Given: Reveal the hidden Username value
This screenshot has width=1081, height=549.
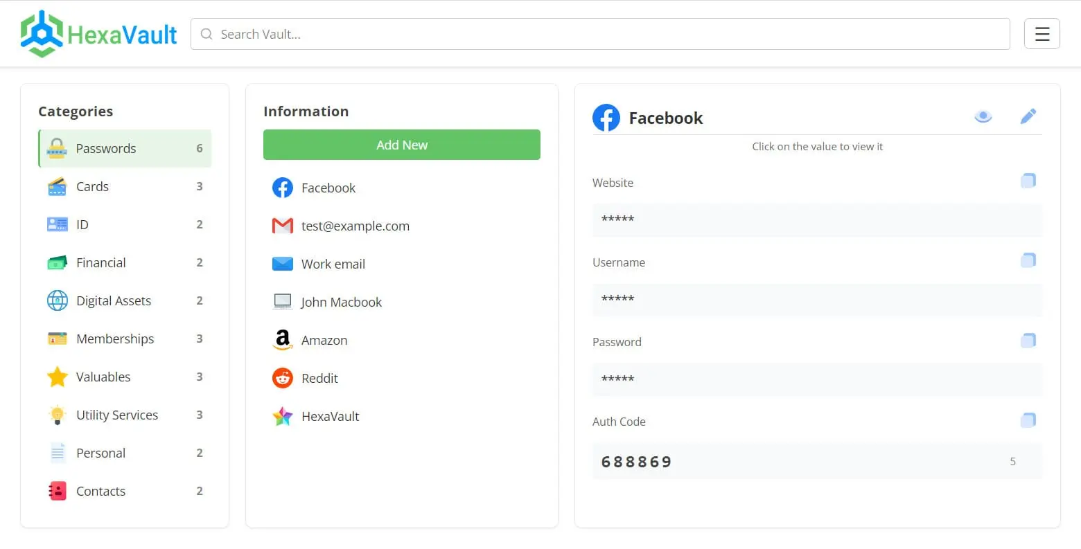Looking at the screenshot, I should pyautogui.click(x=817, y=299).
